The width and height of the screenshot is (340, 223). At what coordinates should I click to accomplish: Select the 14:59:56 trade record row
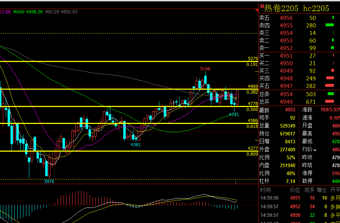(299, 198)
